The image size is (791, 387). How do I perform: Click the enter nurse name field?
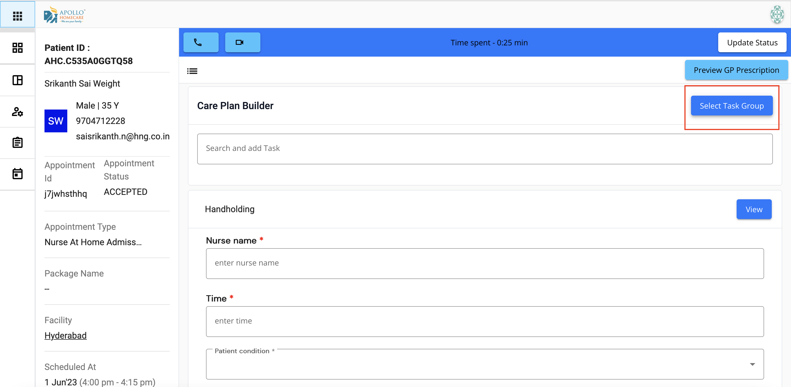[484, 263]
